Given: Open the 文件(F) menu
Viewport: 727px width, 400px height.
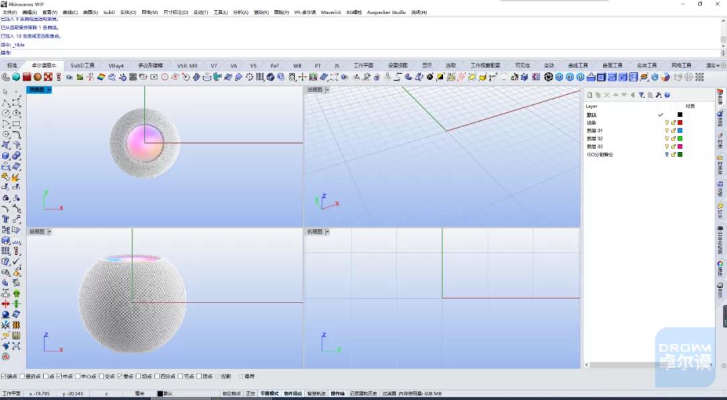Looking at the screenshot, I should 9,13.
